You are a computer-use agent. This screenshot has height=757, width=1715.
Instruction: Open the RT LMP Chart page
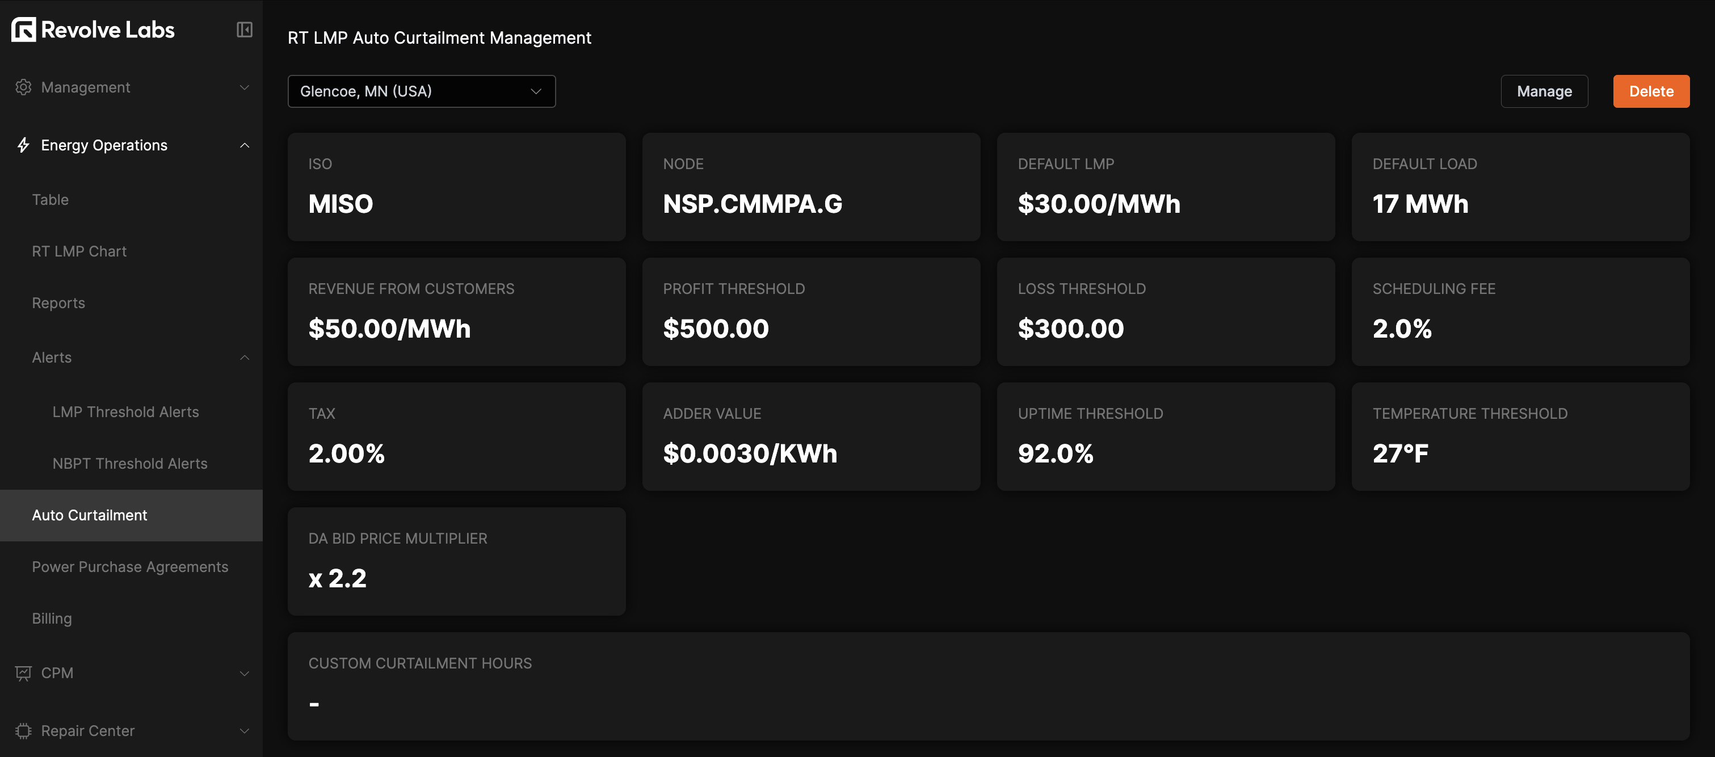[79, 251]
